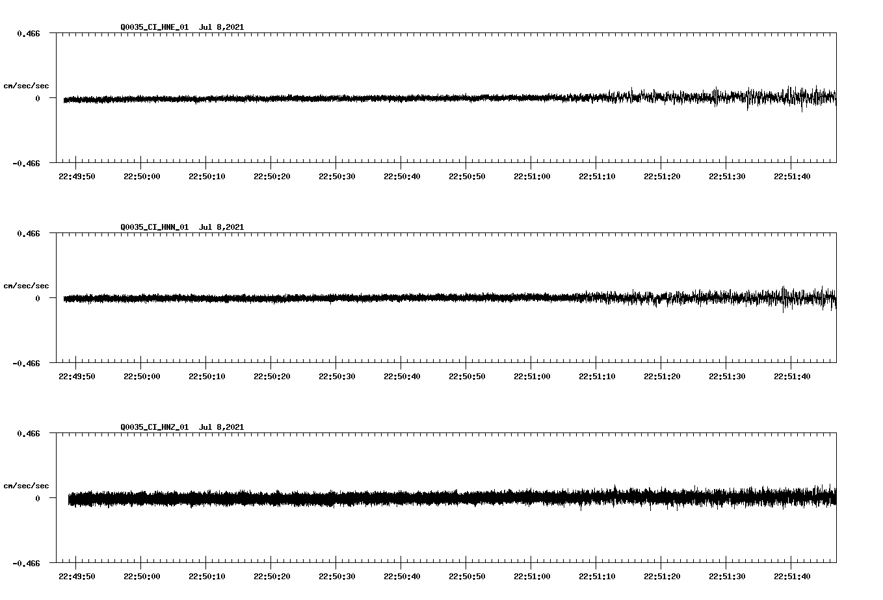This screenshot has width=883, height=600.
Task: Click the Jul 8,2021 date label on top plot
Action: point(222,27)
